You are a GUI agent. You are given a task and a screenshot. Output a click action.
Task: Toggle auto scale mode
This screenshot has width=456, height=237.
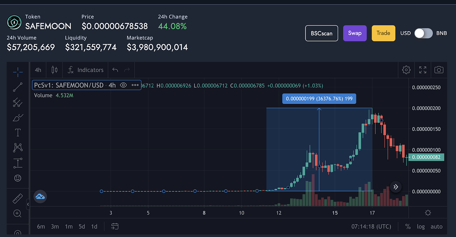pyautogui.click(x=436, y=227)
